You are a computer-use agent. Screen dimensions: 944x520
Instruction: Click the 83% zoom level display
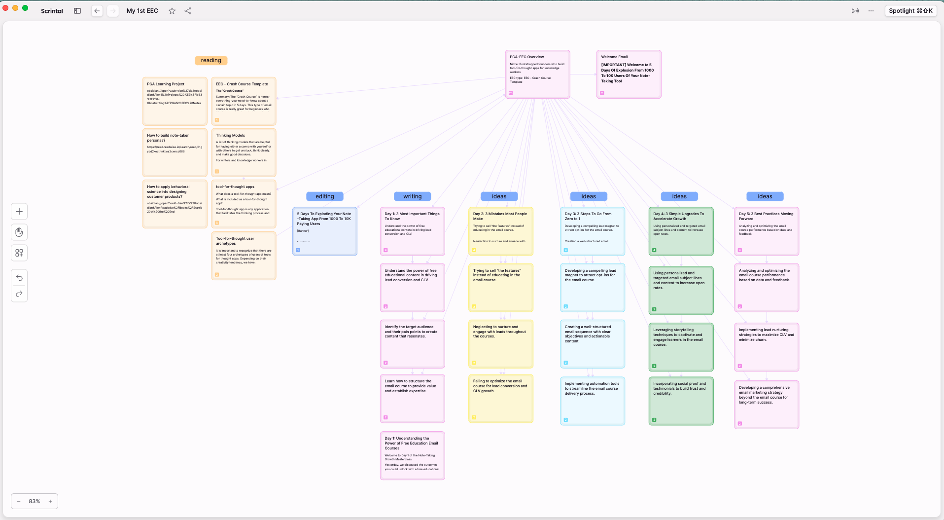(x=35, y=501)
